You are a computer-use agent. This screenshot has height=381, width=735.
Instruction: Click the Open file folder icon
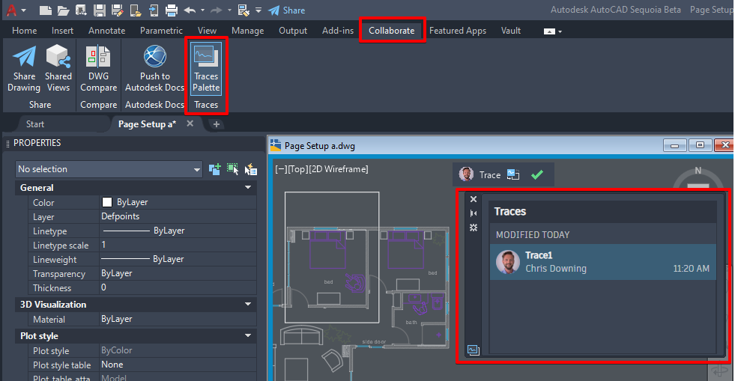click(63, 10)
